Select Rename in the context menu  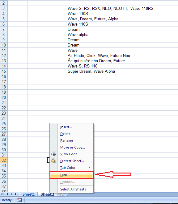pyautogui.click(x=71, y=141)
